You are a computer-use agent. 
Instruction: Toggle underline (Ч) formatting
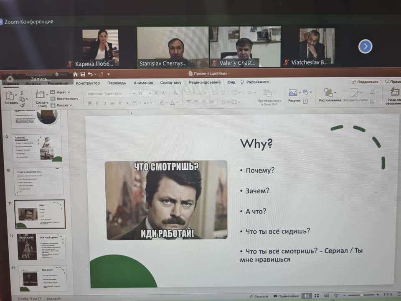click(104, 103)
